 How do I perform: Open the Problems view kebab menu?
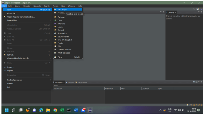pos(196,82)
